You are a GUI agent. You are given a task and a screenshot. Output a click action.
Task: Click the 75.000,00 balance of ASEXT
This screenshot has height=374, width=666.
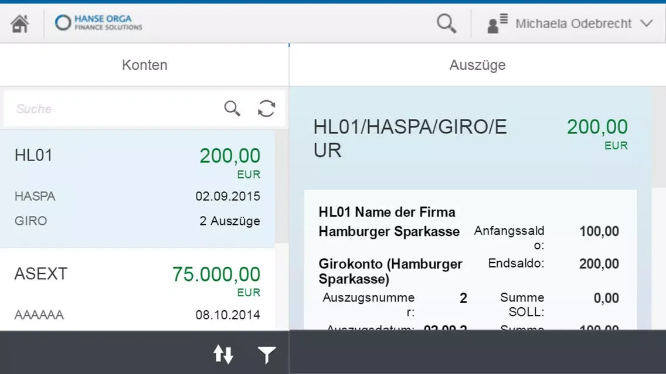(216, 275)
